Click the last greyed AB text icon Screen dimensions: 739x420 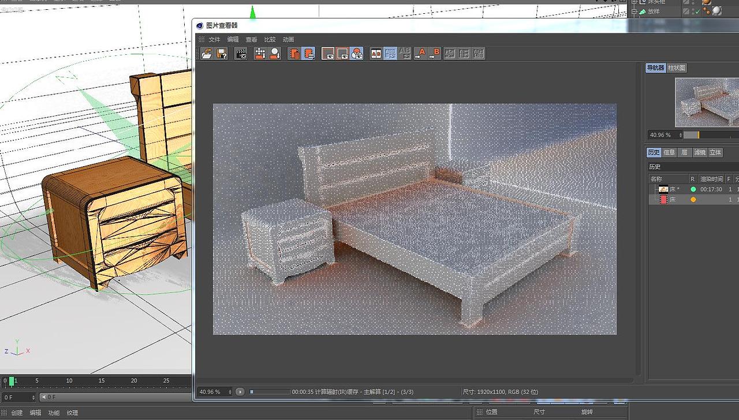[x=479, y=54]
